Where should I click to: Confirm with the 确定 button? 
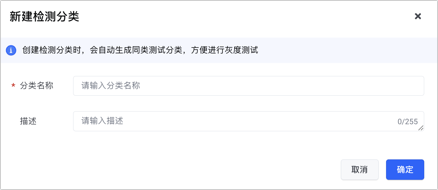[x=405, y=170]
